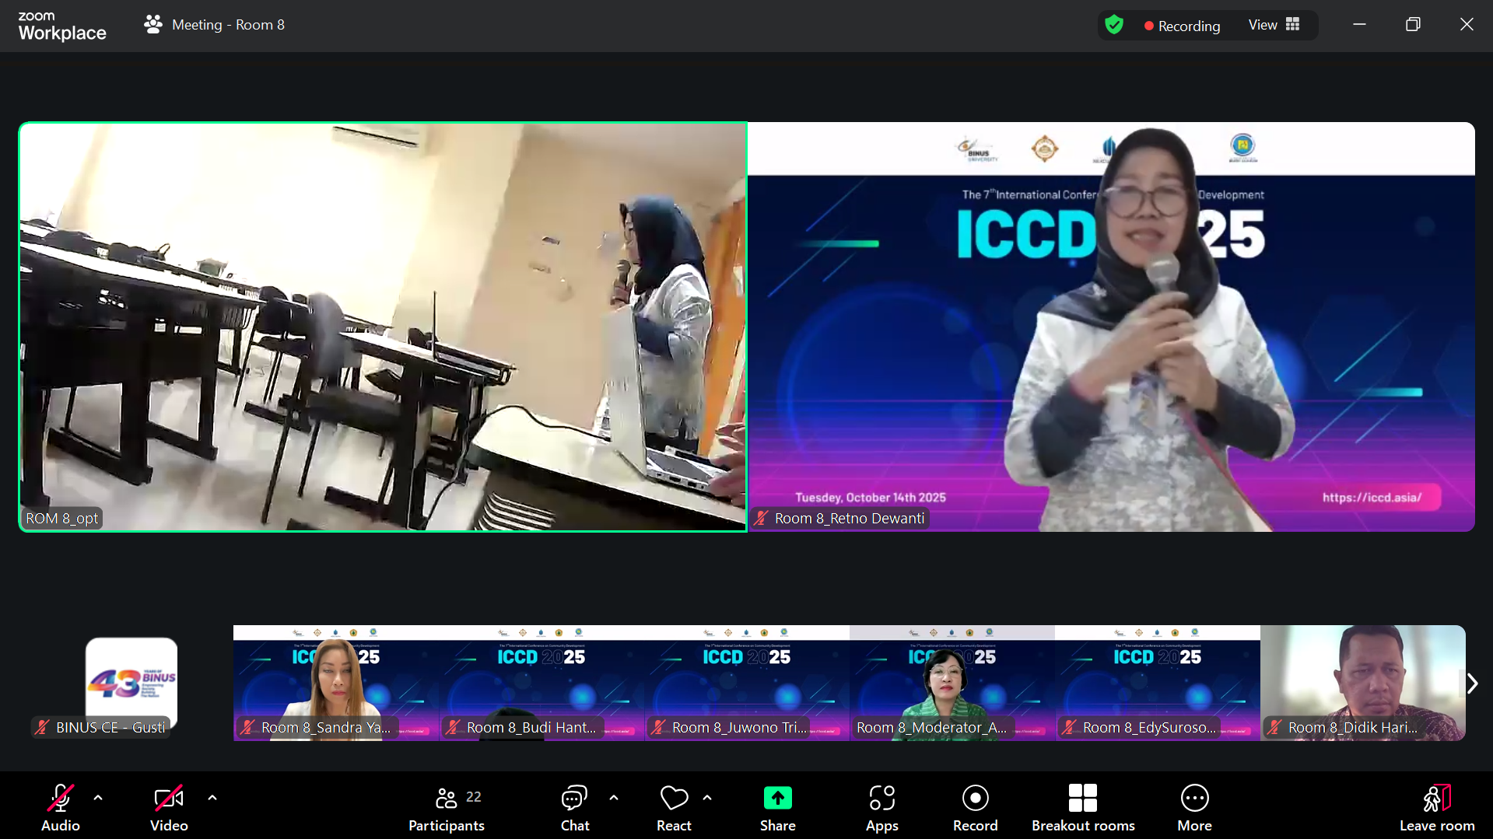
Task: Expand the video settings arrow
Action: click(212, 797)
